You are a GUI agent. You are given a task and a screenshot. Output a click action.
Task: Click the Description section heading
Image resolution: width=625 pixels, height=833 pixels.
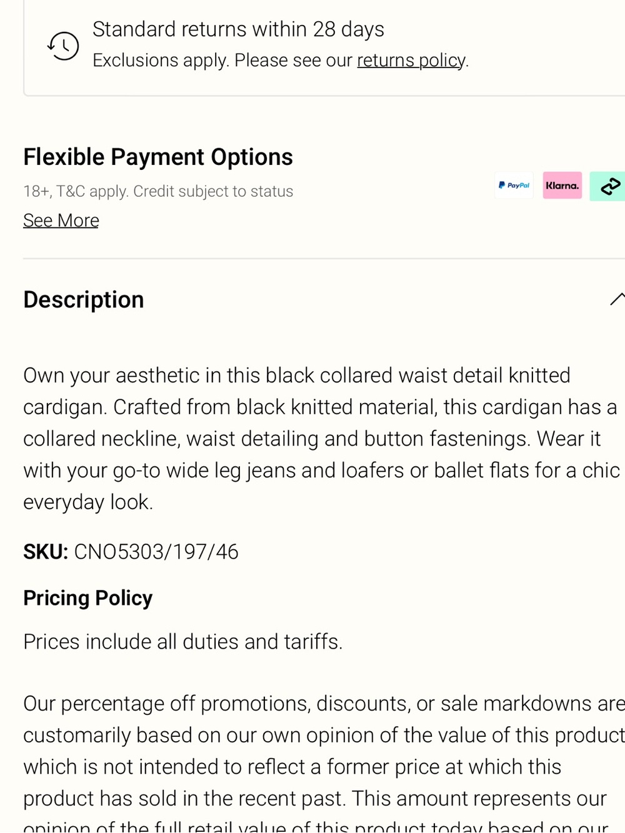84,300
